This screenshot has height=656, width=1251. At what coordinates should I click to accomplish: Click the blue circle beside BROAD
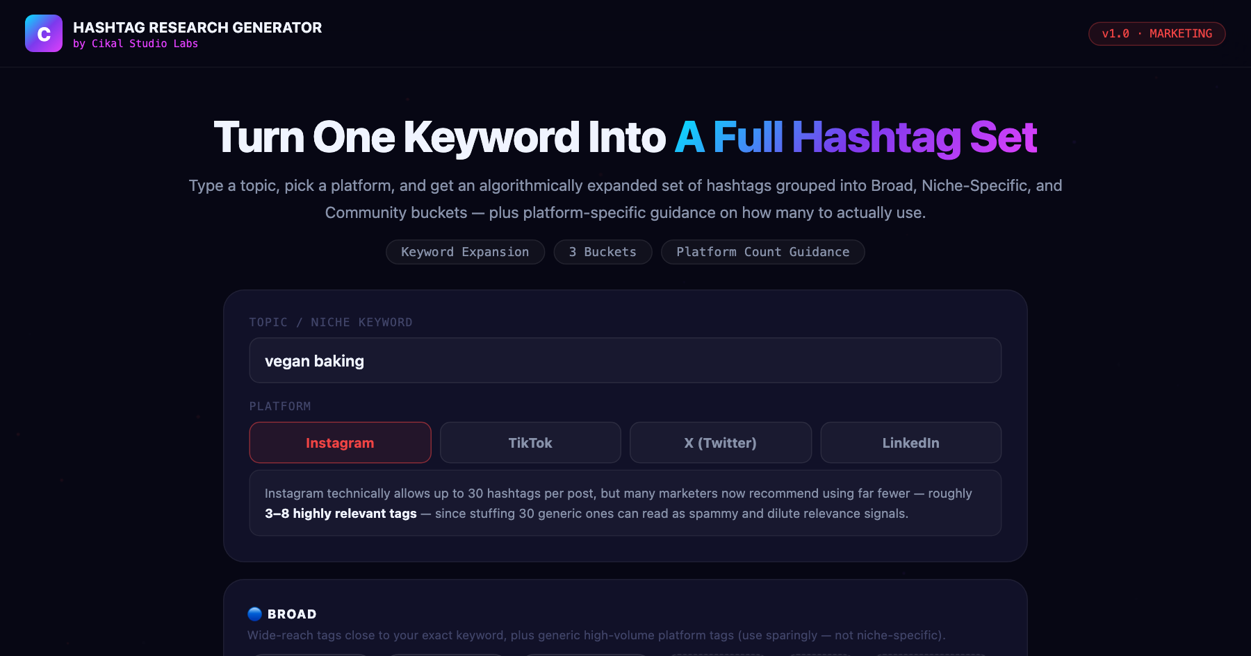pyautogui.click(x=255, y=614)
